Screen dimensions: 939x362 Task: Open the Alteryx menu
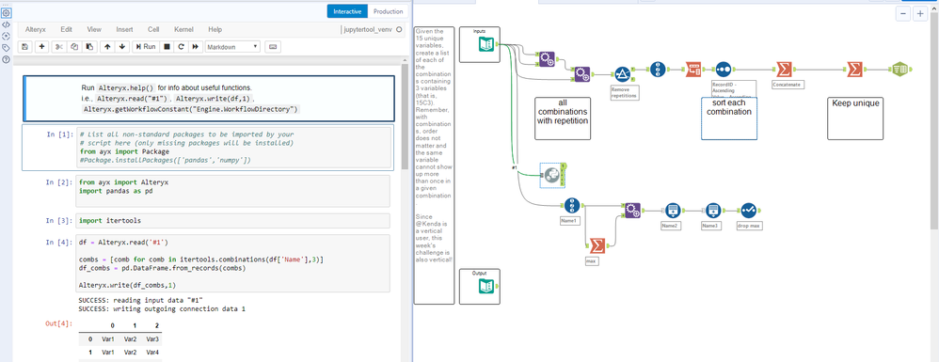36,29
